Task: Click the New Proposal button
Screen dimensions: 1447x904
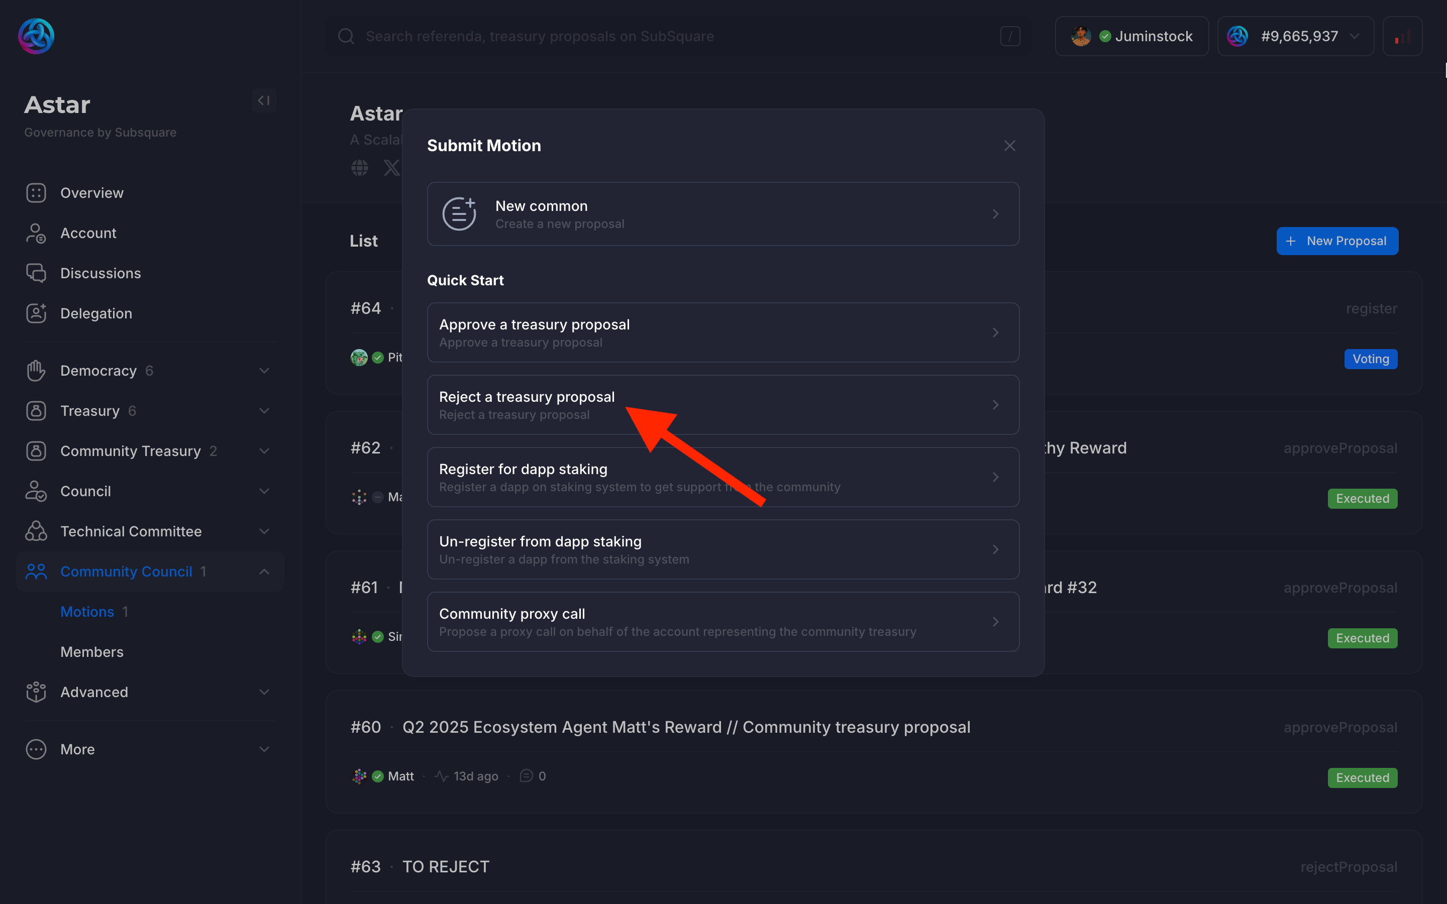Action: [1337, 241]
